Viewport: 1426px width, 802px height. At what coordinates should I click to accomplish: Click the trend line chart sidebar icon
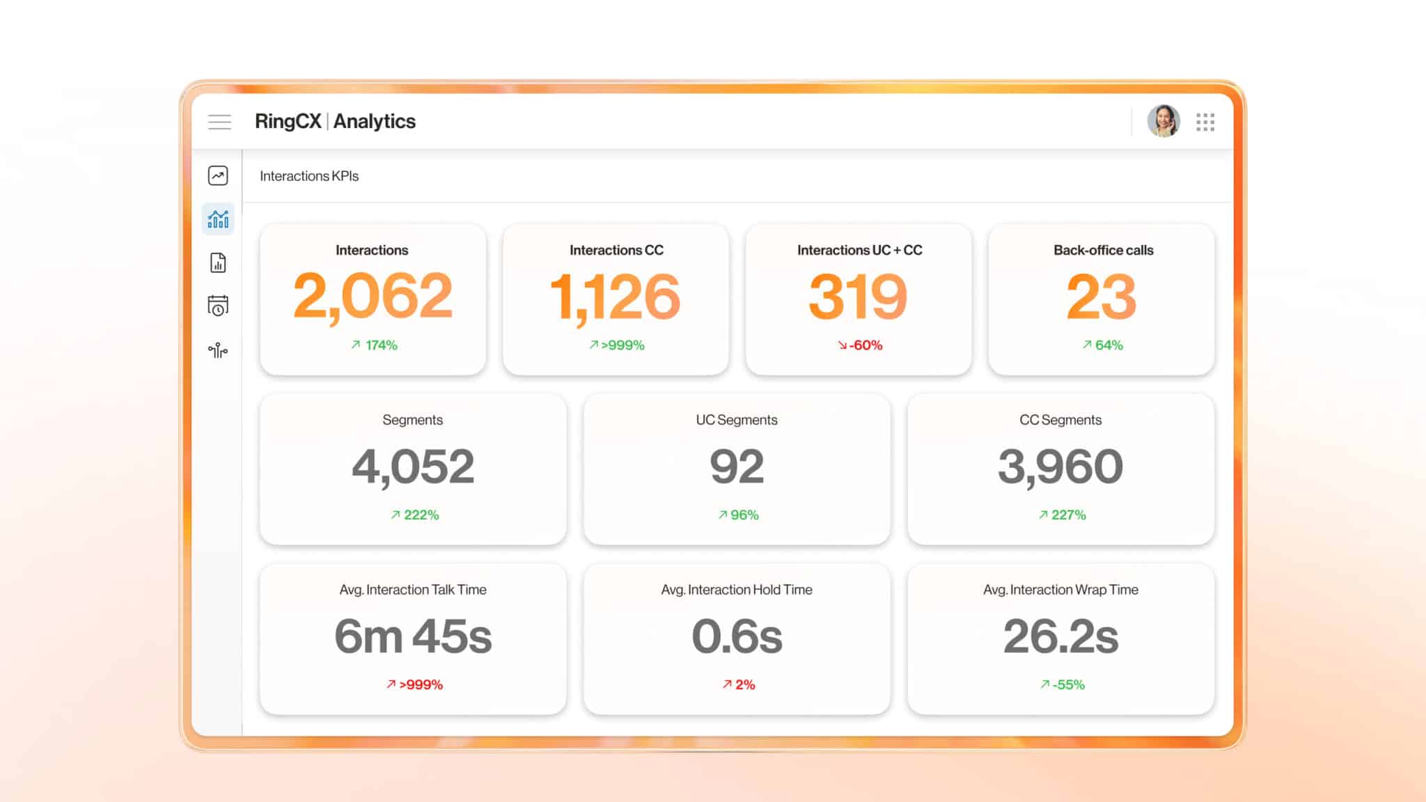[218, 175]
